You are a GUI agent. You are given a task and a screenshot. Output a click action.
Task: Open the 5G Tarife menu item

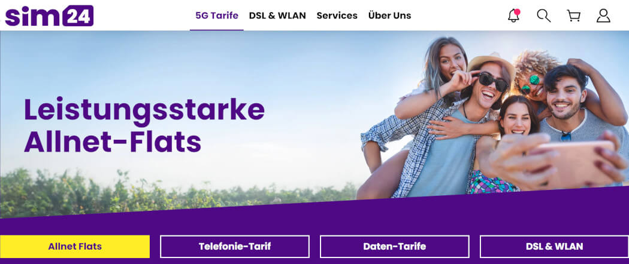(x=217, y=16)
